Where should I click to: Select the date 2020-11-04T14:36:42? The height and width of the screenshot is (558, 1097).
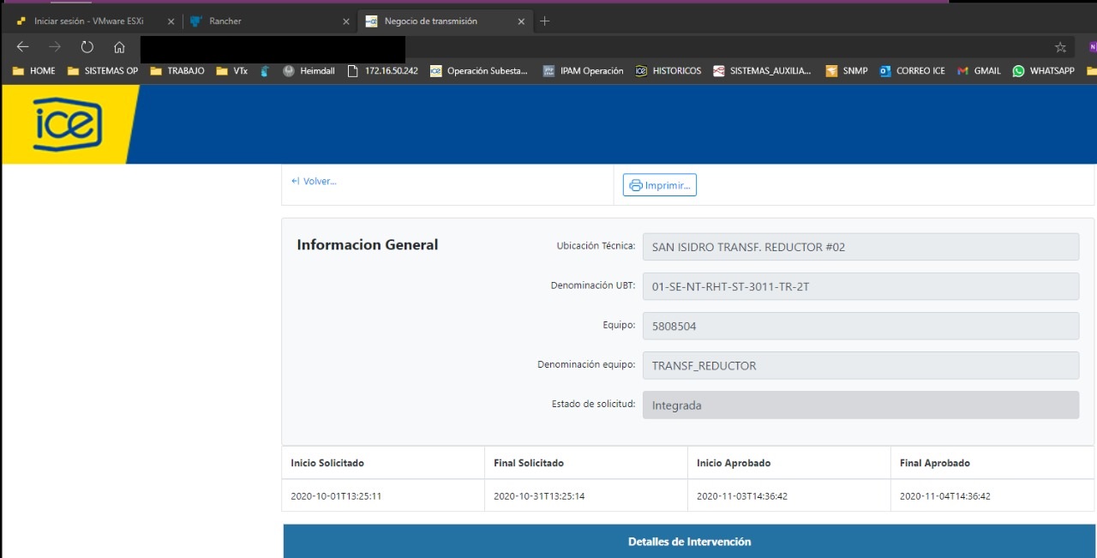pos(945,496)
